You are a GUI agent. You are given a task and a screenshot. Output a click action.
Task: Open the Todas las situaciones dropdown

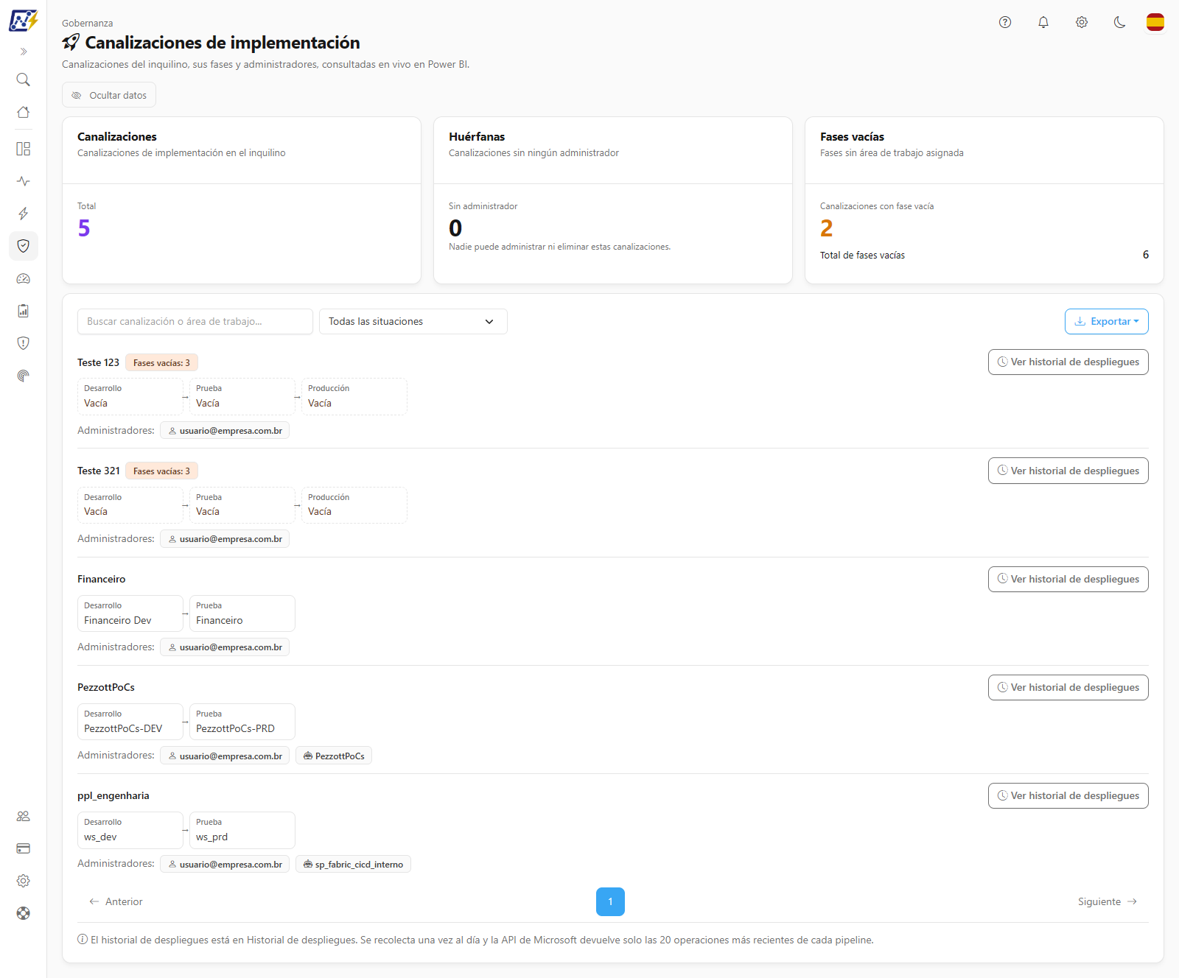tap(413, 322)
